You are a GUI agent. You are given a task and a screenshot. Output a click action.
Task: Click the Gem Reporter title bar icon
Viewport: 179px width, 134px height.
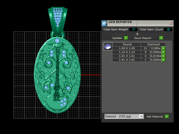pos(104,23)
